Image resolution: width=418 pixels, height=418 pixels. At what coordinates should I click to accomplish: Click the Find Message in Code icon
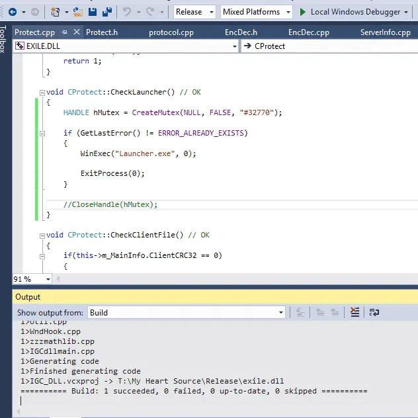coord(300,312)
